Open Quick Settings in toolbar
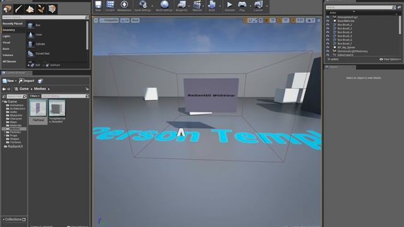This screenshot has width=404, height=227. tap(143, 6)
